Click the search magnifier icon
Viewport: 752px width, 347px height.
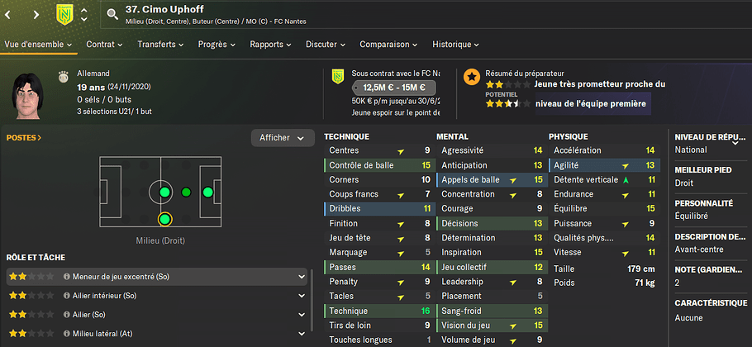(112, 14)
